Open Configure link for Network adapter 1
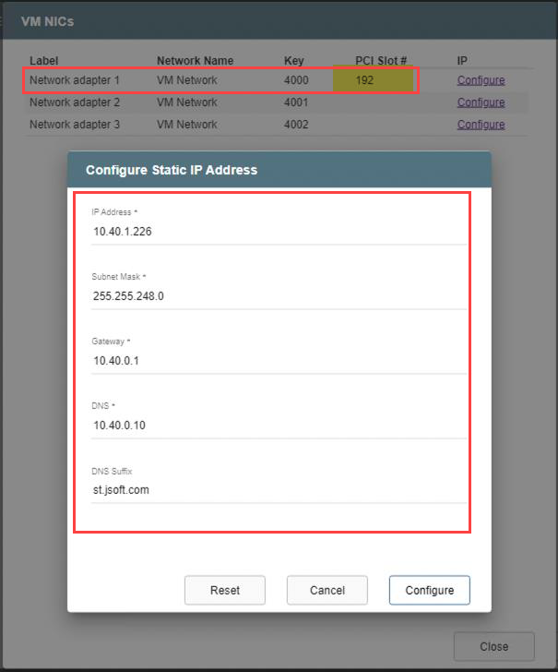The width and height of the screenshot is (558, 672). coord(481,80)
